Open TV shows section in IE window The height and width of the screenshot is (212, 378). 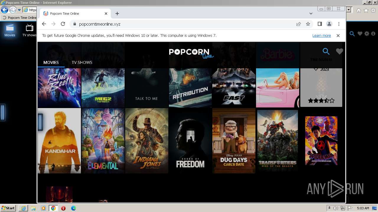[30, 31]
